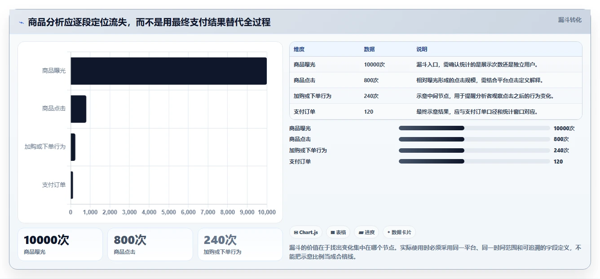This screenshot has height=279, width=600.
Task: Click the footer paragraph starting 漏斗的价值
Action: click(x=435, y=252)
